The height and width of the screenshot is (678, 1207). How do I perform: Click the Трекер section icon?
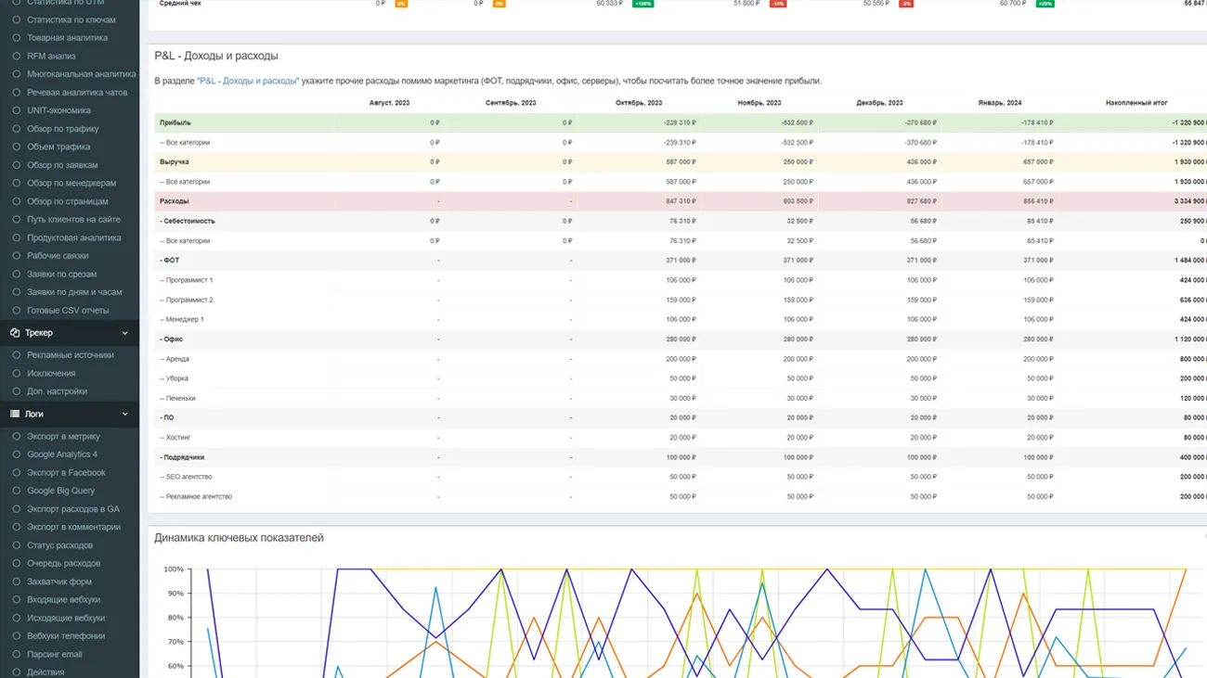click(15, 333)
